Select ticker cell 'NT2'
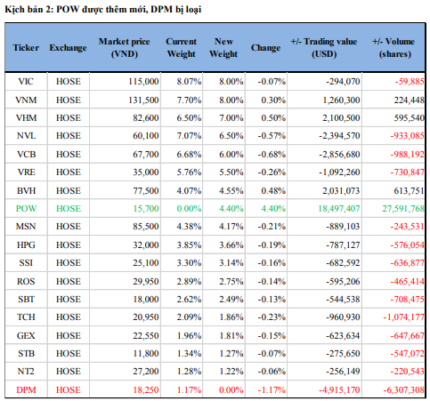The height and width of the screenshot is (401, 430). click(26, 372)
